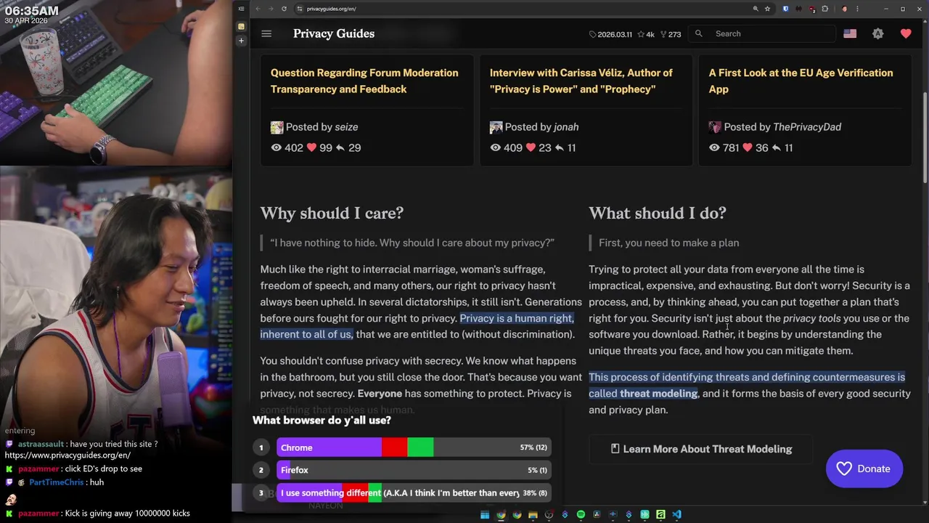The height and width of the screenshot is (523, 929).
Task: Open Visual Studio Code from the taskbar
Action: pos(676,514)
